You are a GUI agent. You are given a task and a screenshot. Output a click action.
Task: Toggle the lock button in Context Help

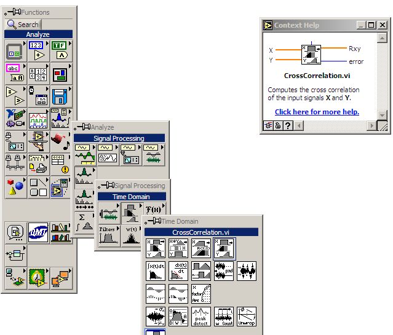coord(278,125)
